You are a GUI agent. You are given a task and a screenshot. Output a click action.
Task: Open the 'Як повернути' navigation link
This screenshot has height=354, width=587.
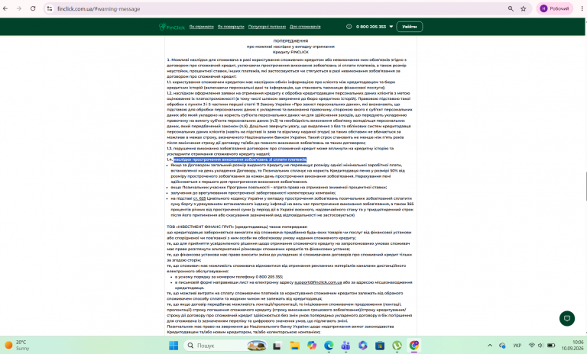(231, 27)
